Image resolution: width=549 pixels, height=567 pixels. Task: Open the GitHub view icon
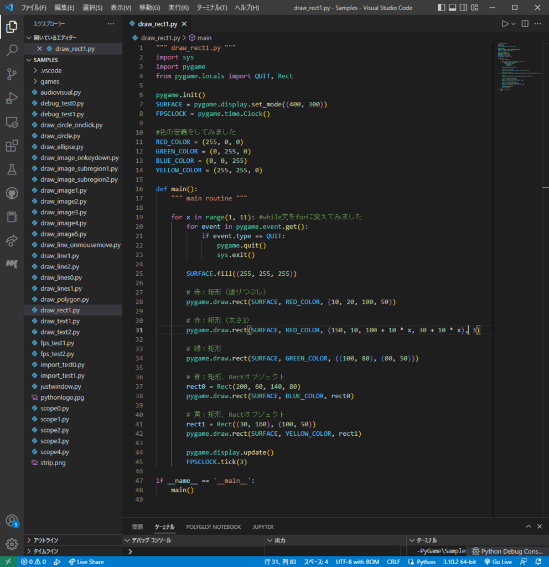point(12,193)
